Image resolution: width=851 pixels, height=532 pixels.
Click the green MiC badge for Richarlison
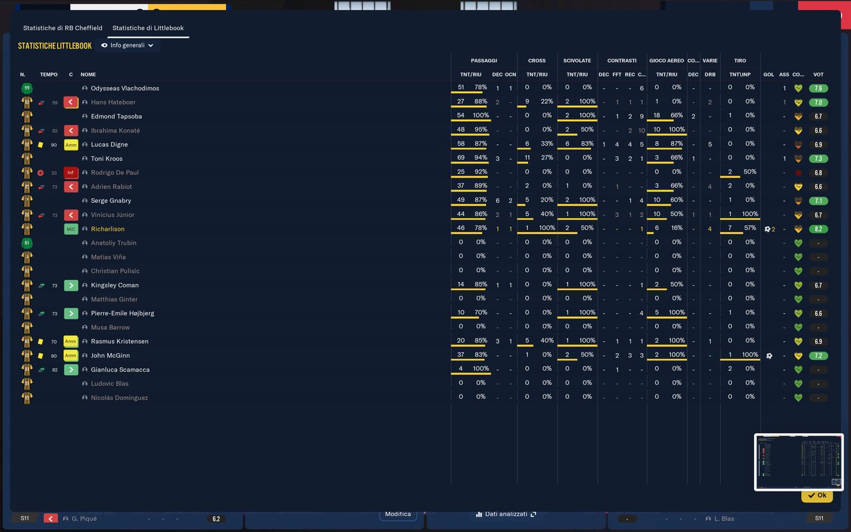(71, 229)
